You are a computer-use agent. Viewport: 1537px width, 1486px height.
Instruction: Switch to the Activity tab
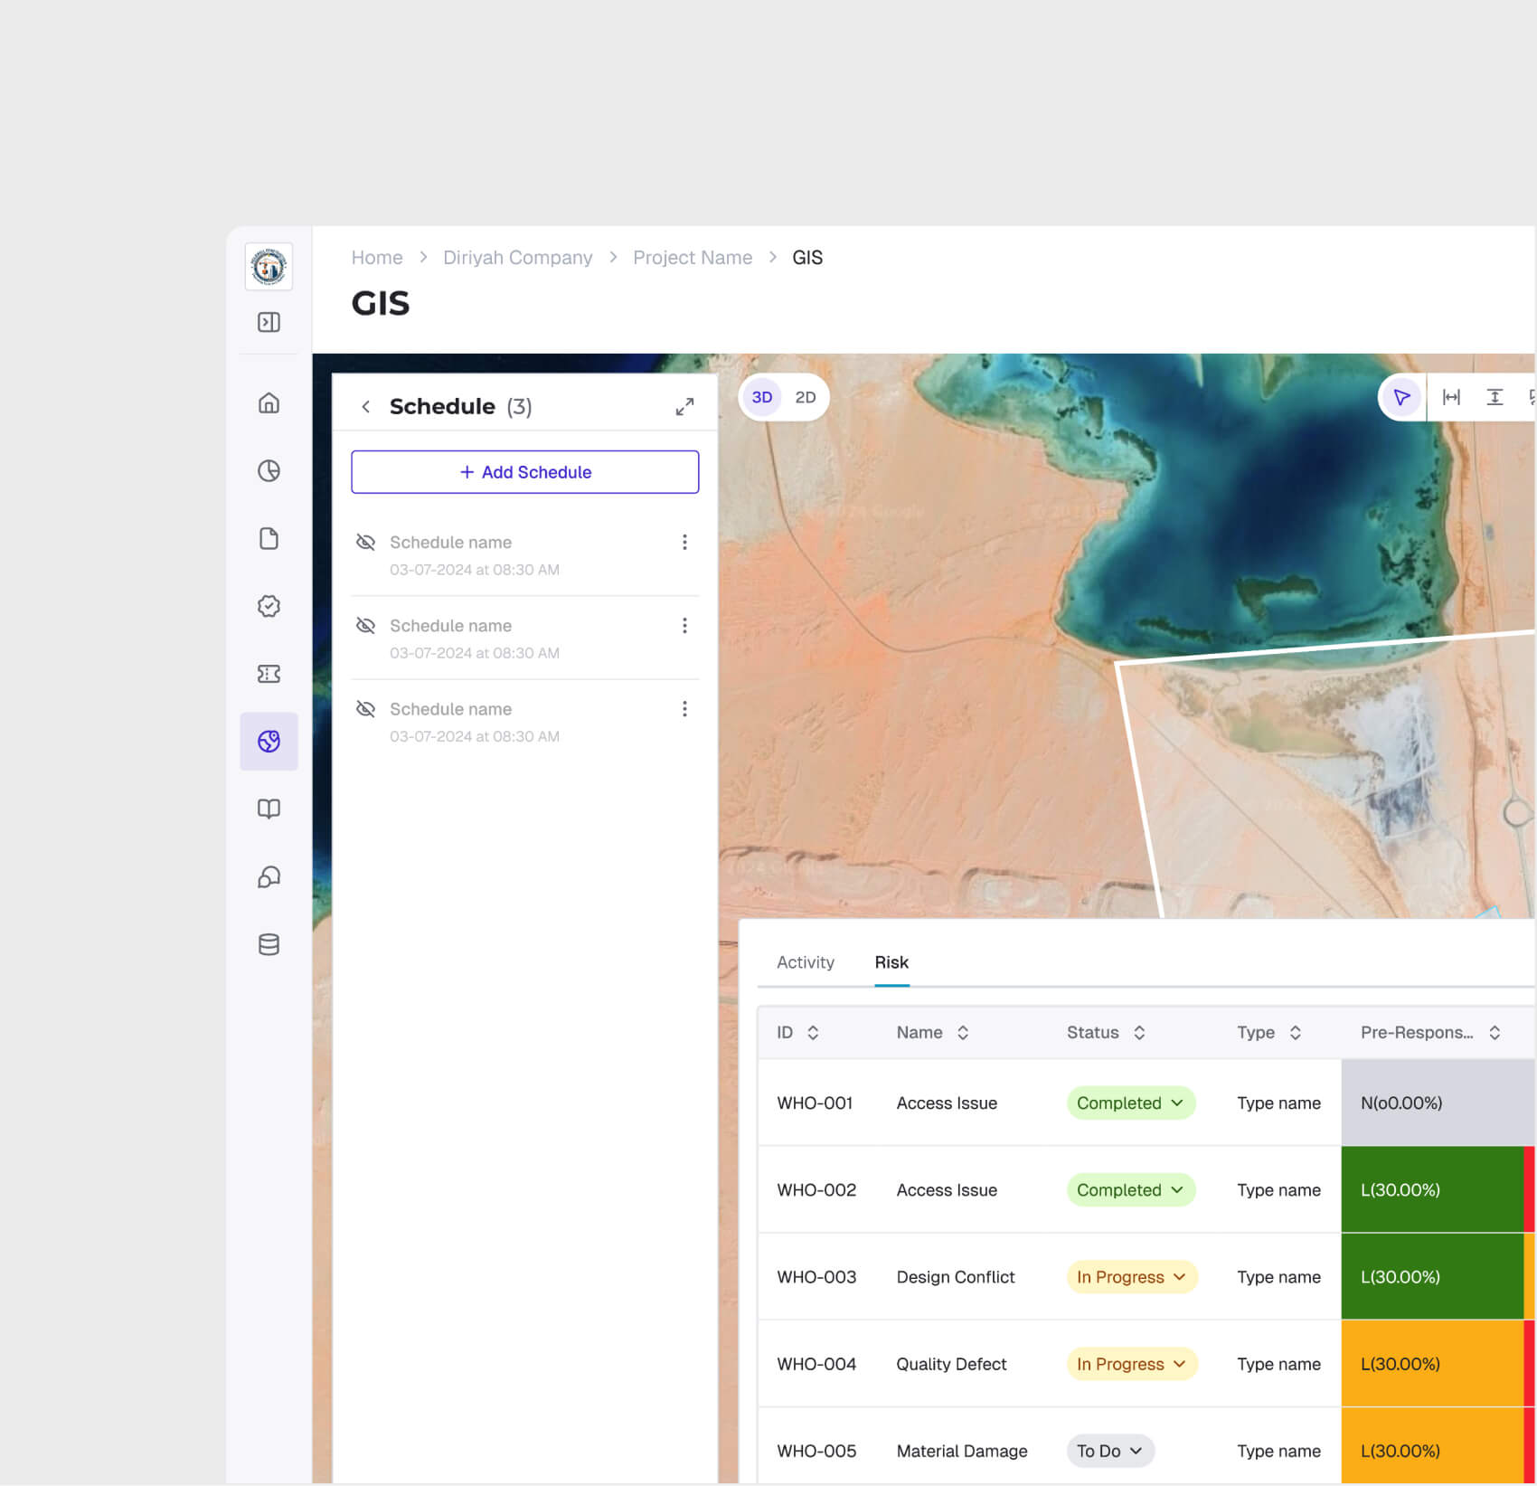pyautogui.click(x=805, y=962)
